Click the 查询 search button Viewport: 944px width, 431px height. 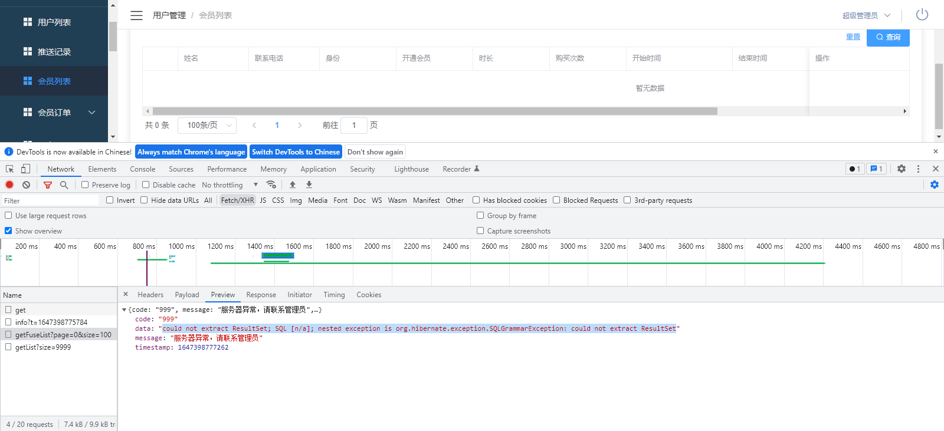coord(888,37)
